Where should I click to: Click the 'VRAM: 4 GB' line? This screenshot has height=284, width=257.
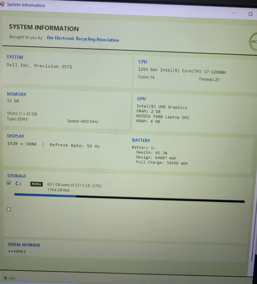[x=148, y=121]
